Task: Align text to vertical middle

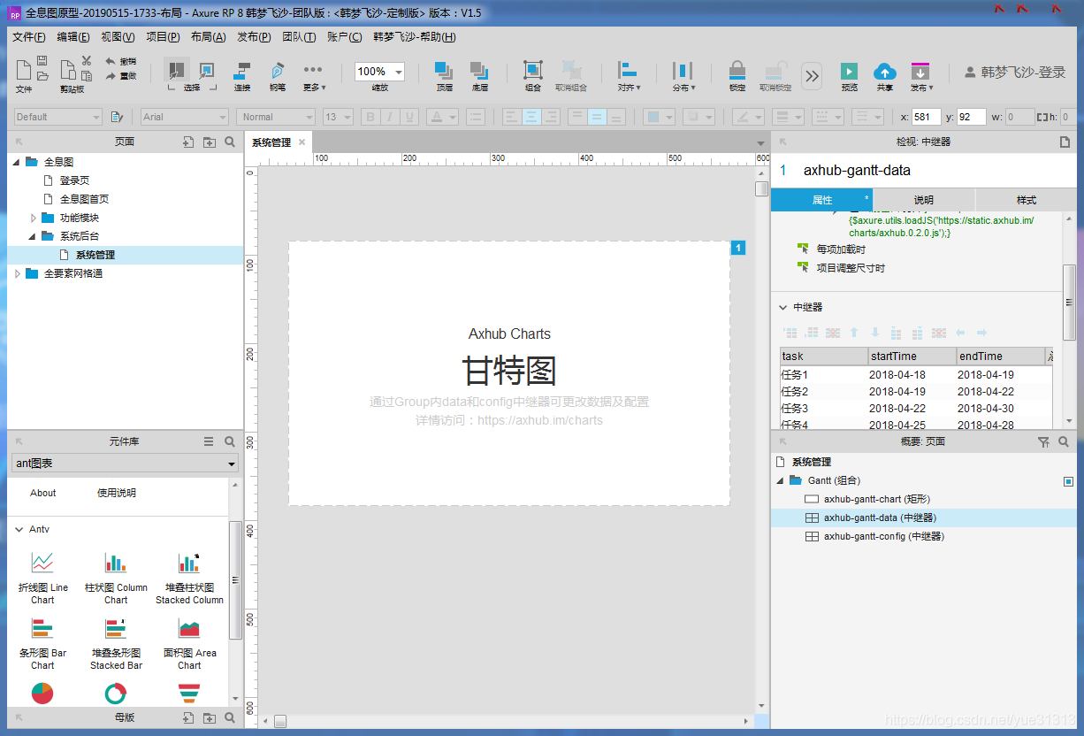Action: coord(597,117)
